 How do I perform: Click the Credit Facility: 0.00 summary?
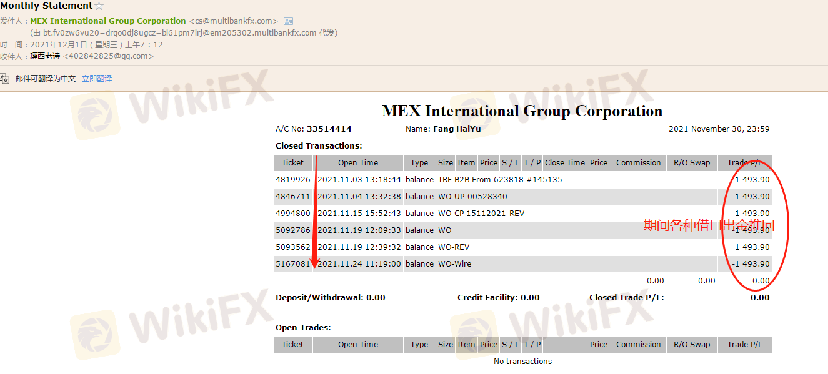[x=499, y=298]
